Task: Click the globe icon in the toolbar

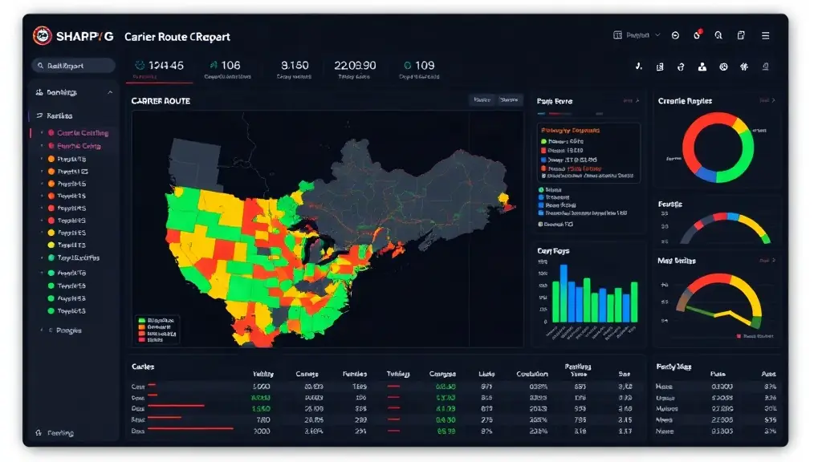Action: point(723,67)
